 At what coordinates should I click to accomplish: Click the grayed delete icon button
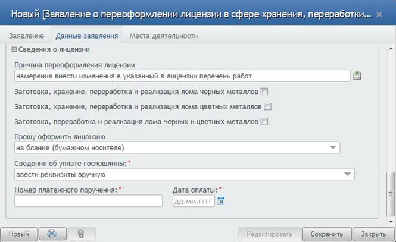(x=82, y=234)
